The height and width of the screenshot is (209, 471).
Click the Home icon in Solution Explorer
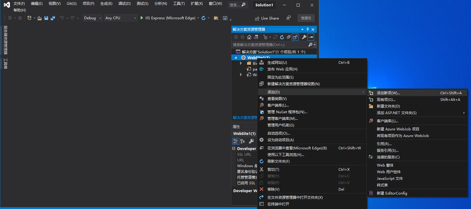249,37
